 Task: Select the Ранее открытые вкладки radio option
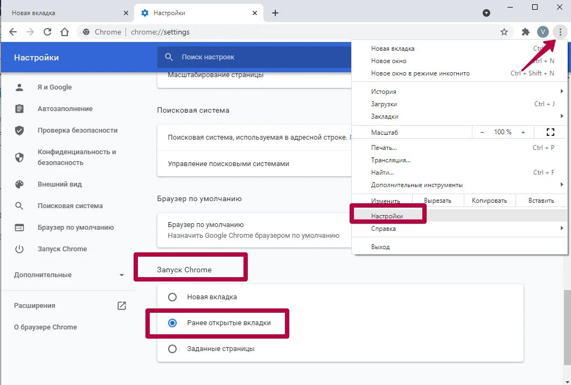pos(172,323)
